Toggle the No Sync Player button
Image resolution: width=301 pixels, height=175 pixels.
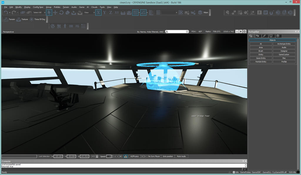[154, 156]
